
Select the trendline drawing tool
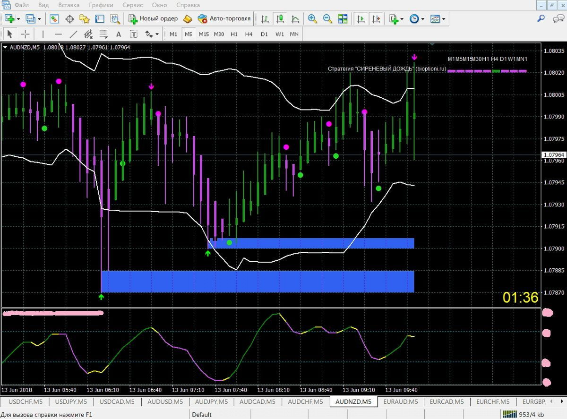[73, 34]
